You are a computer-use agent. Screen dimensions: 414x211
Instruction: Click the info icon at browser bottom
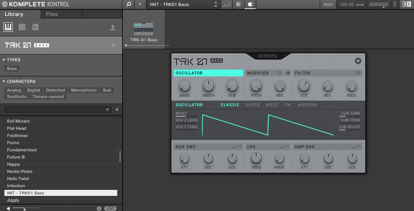[99, 209]
